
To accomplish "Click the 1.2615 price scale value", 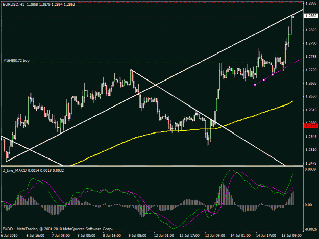I will (311, 110).
